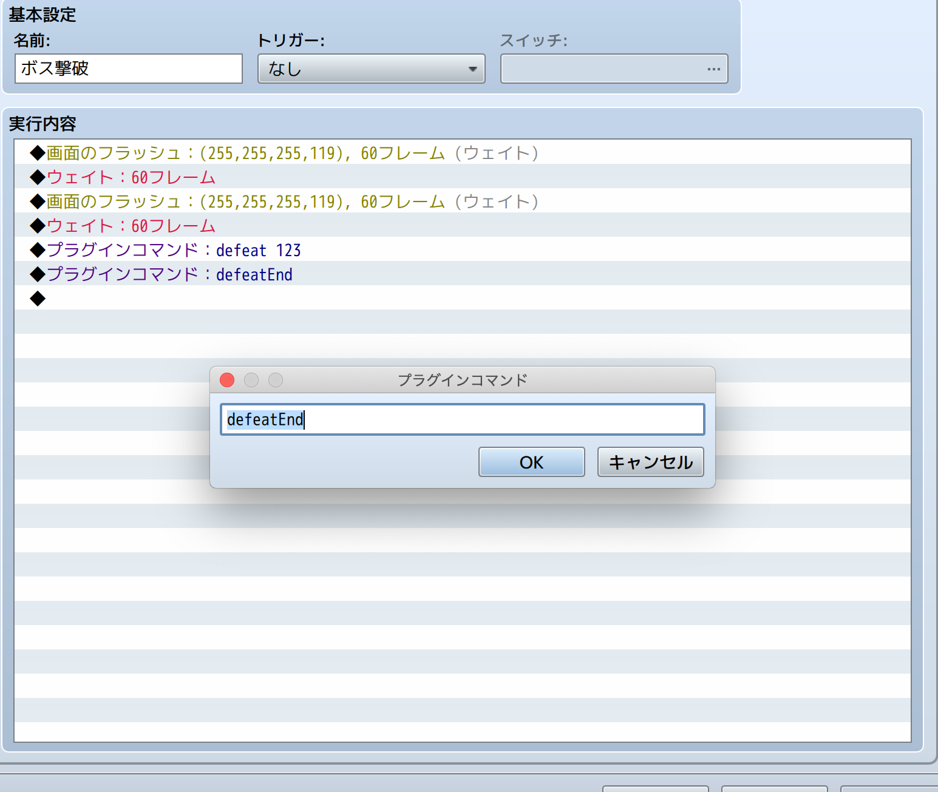Click the ellipsis in the スイッチ field
Screen dimensions: 938x792
(713, 69)
